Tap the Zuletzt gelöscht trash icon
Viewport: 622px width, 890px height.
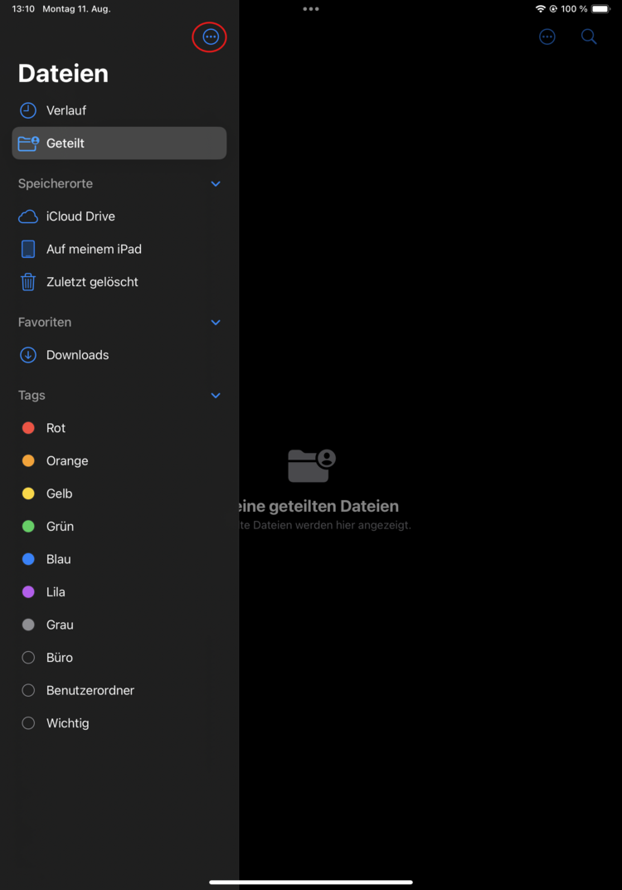(x=28, y=282)
